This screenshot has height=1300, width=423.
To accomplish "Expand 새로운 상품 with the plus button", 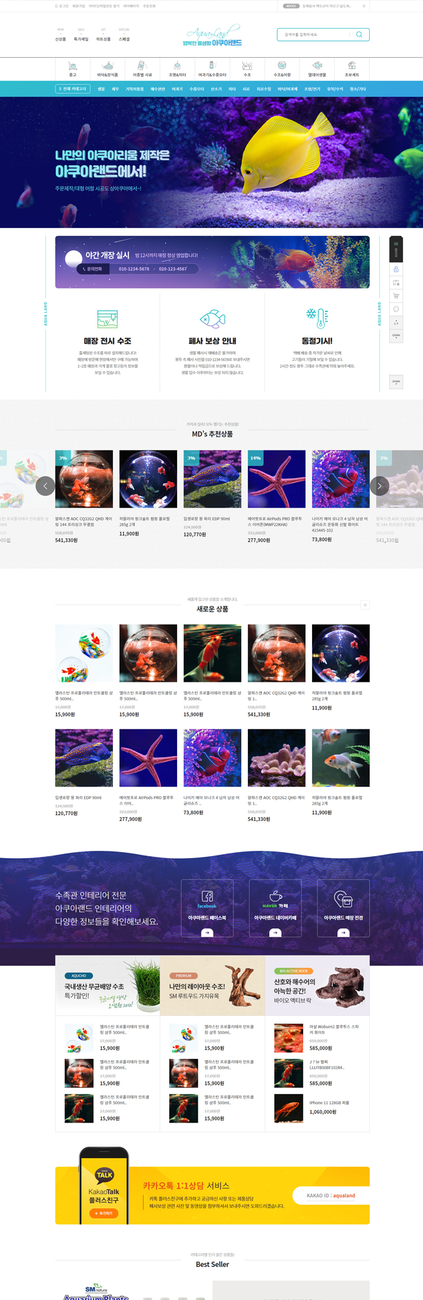I will [x=365, y=605].
